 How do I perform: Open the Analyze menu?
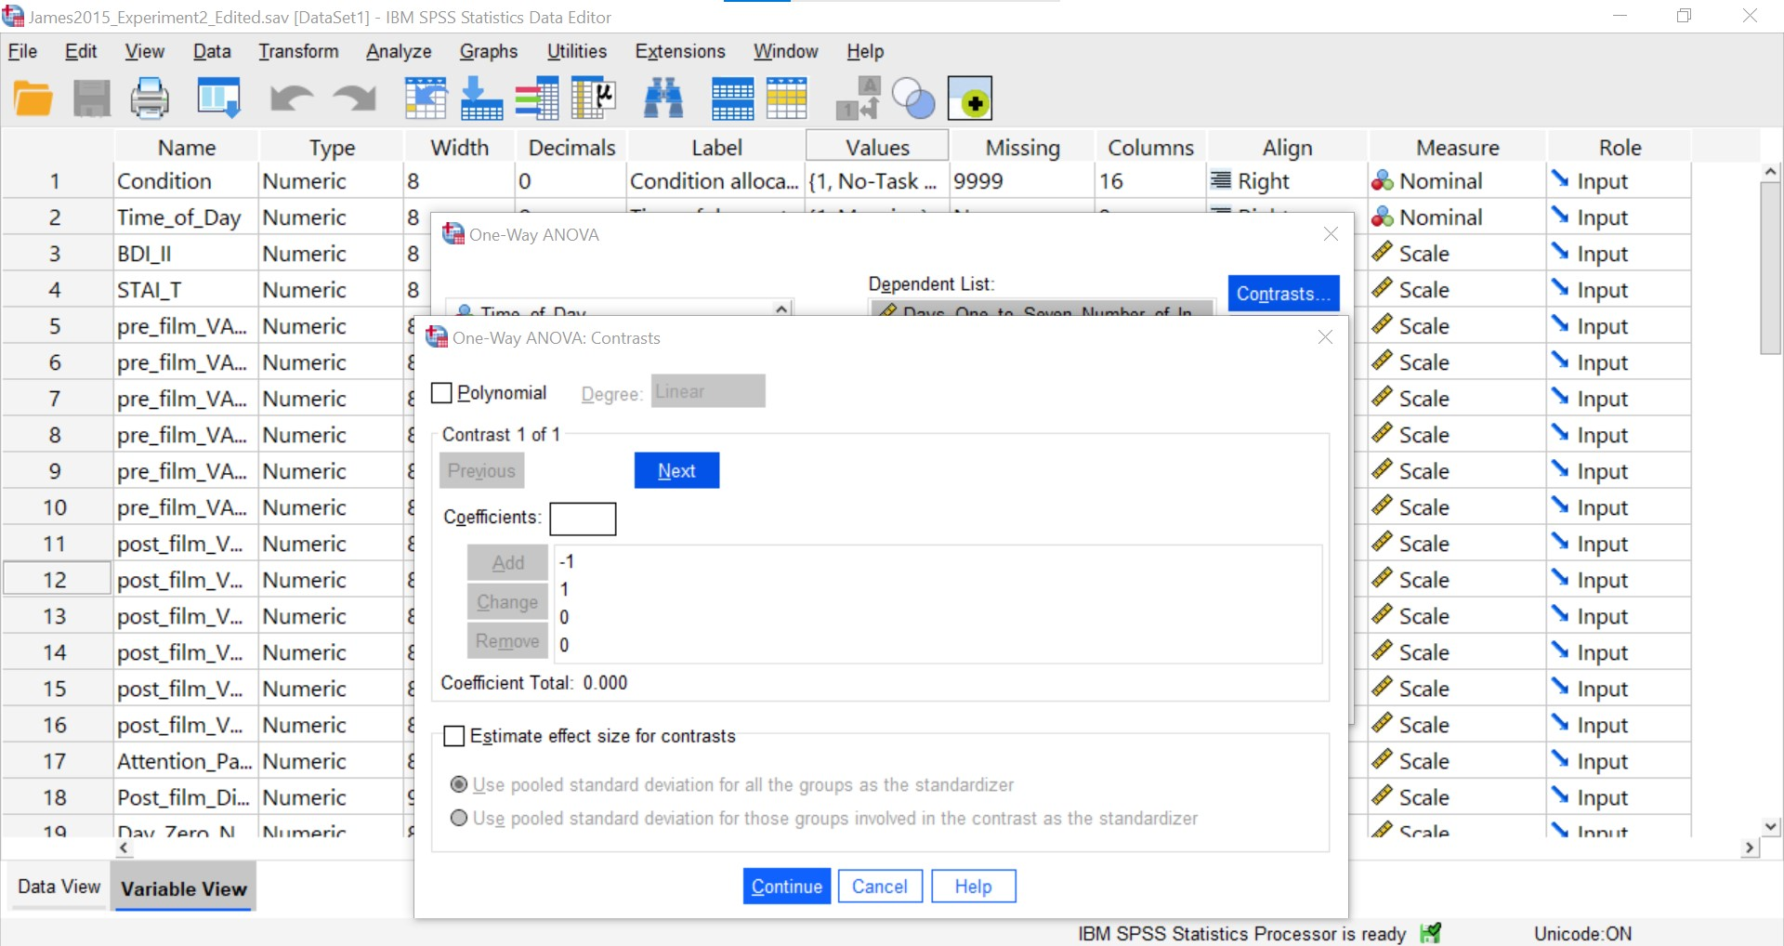(x=399, y=51)
